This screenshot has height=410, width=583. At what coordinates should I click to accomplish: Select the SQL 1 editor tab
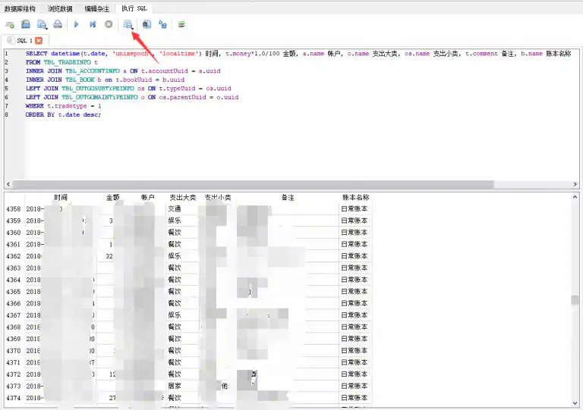(x=24, y=40)
